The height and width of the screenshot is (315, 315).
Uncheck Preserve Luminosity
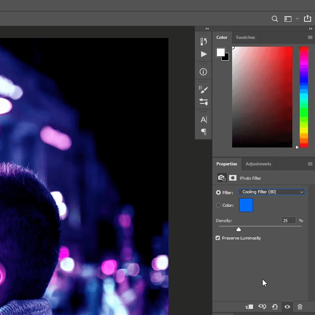point(218,238)
